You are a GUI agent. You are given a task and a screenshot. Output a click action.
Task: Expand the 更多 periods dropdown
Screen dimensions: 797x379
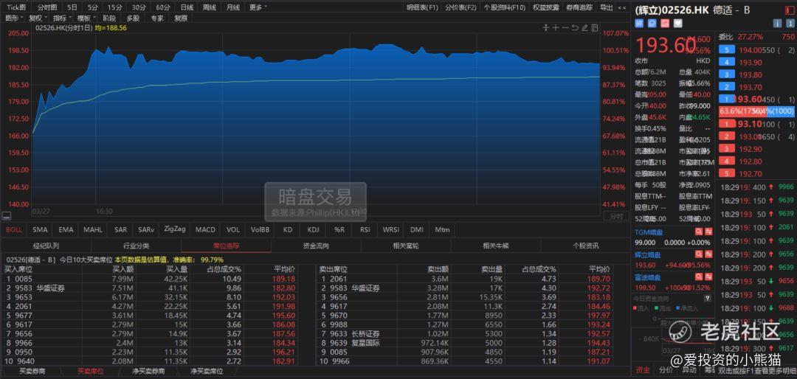(258, 7)
